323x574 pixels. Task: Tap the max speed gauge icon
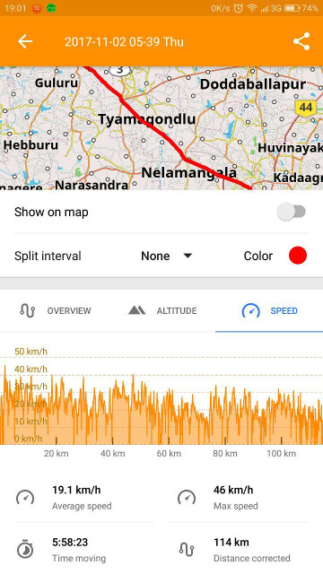coord(187,498)
